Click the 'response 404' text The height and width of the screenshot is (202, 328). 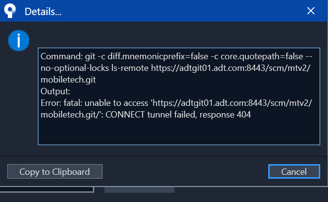225,115
